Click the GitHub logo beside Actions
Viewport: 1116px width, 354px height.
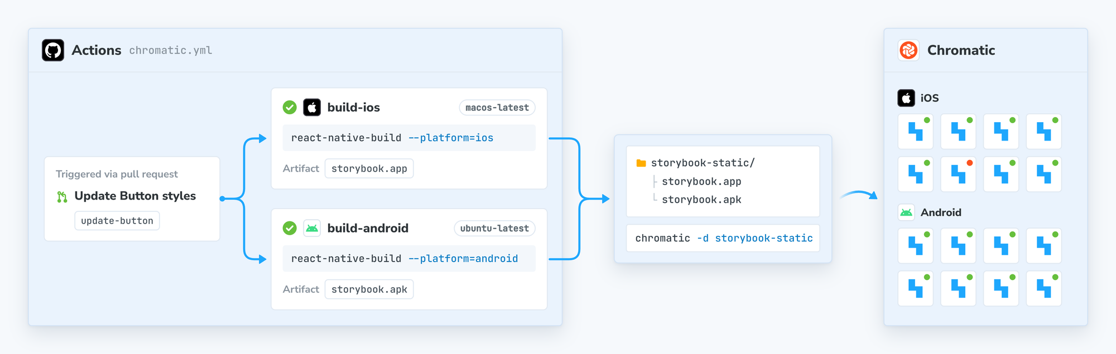[53, 50]
